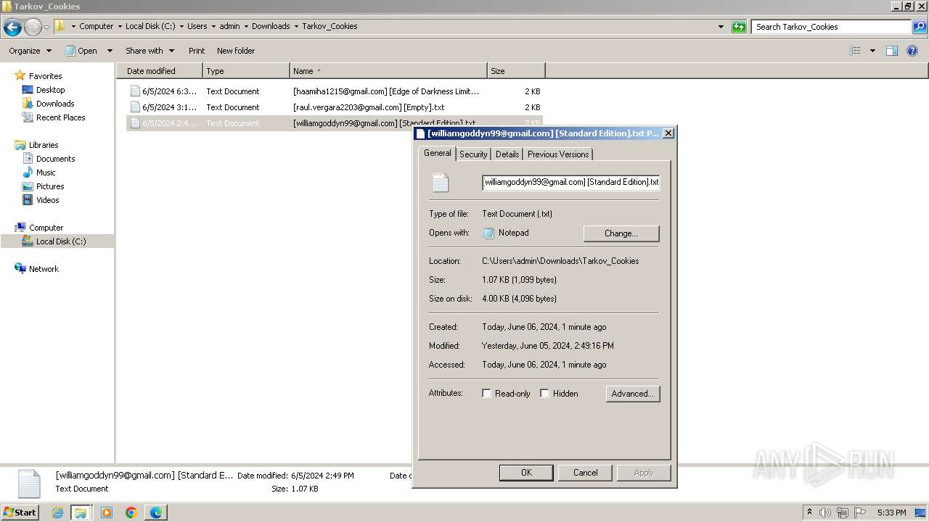Launch Google Chrome from taskbar
The image size is (929, 522).
click(x=131, y=513)
